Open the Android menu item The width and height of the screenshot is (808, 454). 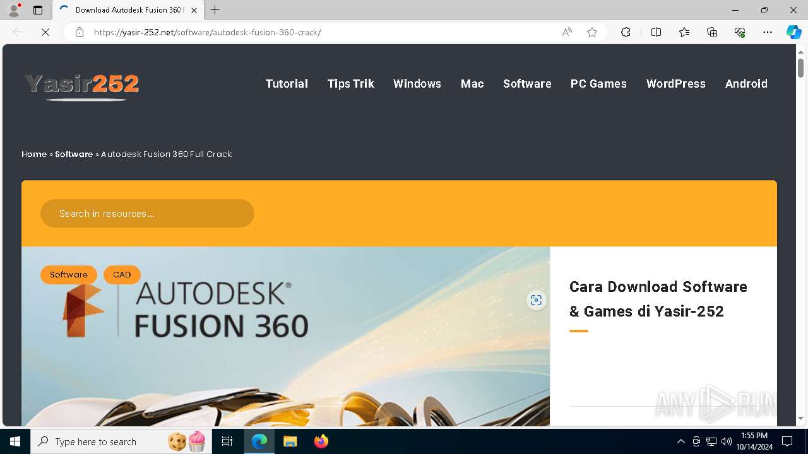pyautogui.click(x=746, y=84)
